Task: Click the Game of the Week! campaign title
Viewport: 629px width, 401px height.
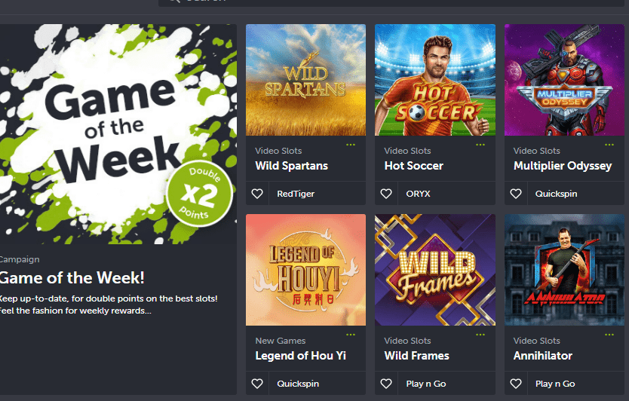Action: (x=72, y=278)
